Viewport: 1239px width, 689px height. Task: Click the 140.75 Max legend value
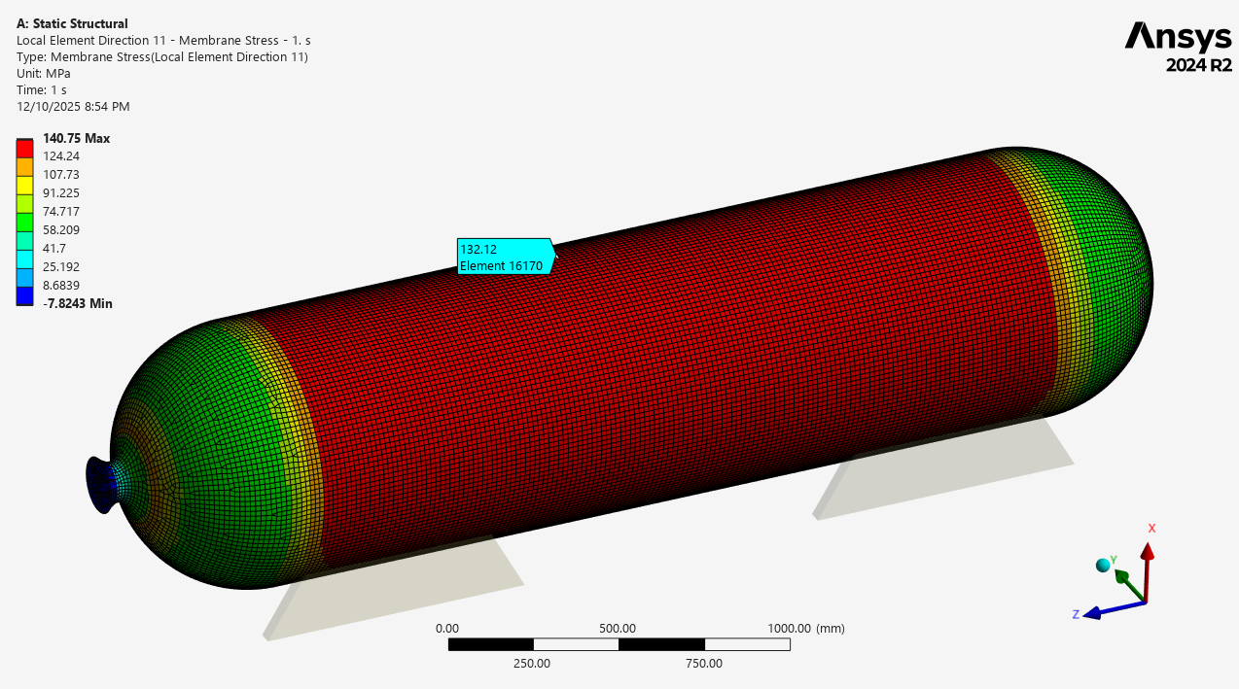76,138
